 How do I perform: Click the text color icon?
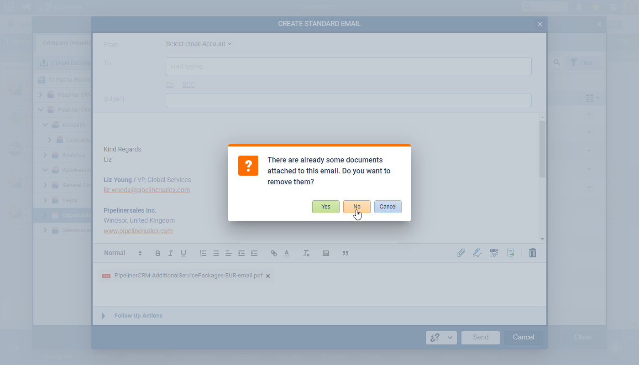[x=287, y=253]
